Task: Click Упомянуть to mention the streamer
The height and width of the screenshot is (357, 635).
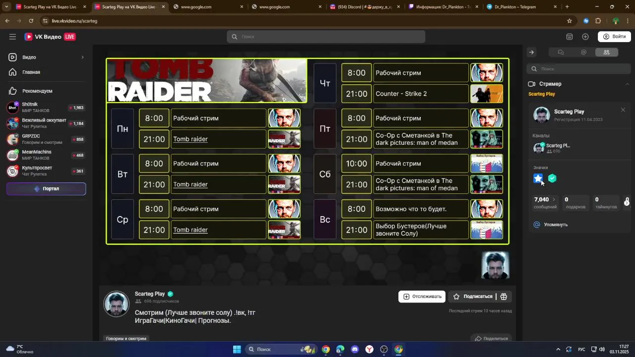Action: tap(550, 225)
